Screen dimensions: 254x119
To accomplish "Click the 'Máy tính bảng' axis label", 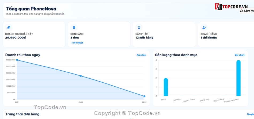I will coord(219,100).
